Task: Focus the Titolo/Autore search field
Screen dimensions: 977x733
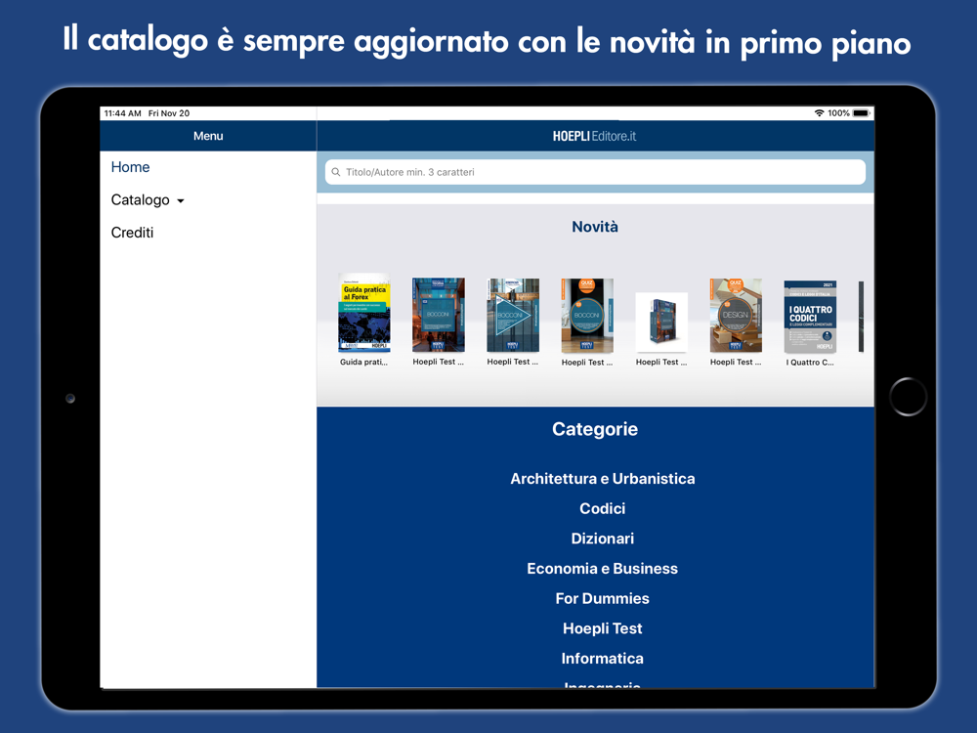Action: (x=595, y=172)
